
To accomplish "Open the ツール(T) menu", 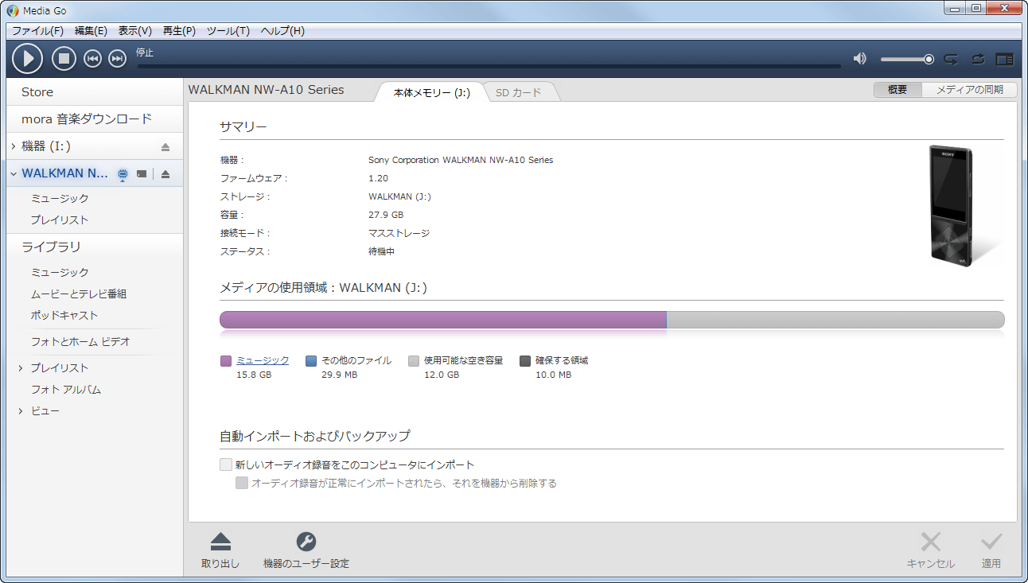I will click(x=228, y=31).
